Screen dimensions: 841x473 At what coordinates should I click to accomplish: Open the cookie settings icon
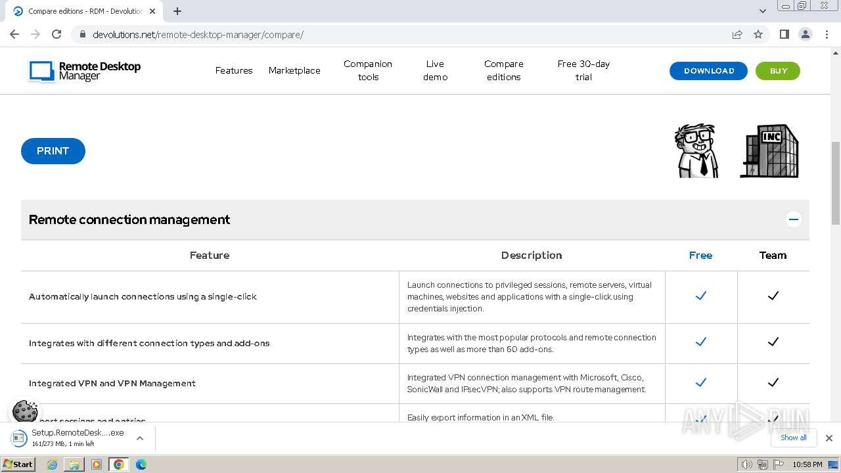25,412
